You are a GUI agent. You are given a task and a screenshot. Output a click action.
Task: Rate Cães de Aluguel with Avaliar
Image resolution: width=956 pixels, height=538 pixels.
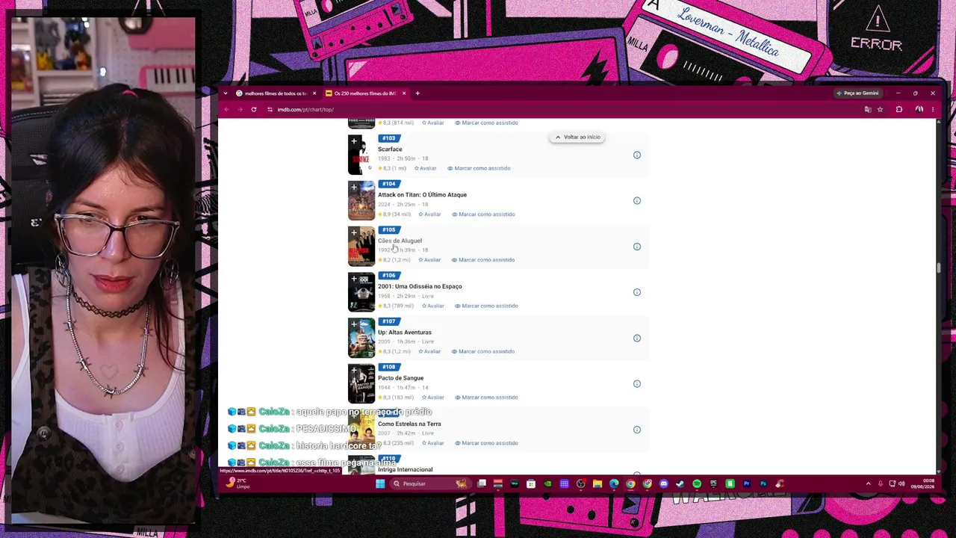pos(429,260)
